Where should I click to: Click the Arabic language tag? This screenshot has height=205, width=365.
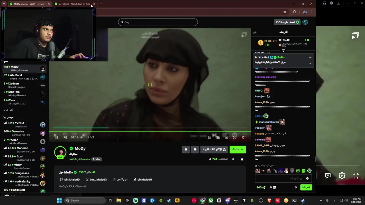97,159
